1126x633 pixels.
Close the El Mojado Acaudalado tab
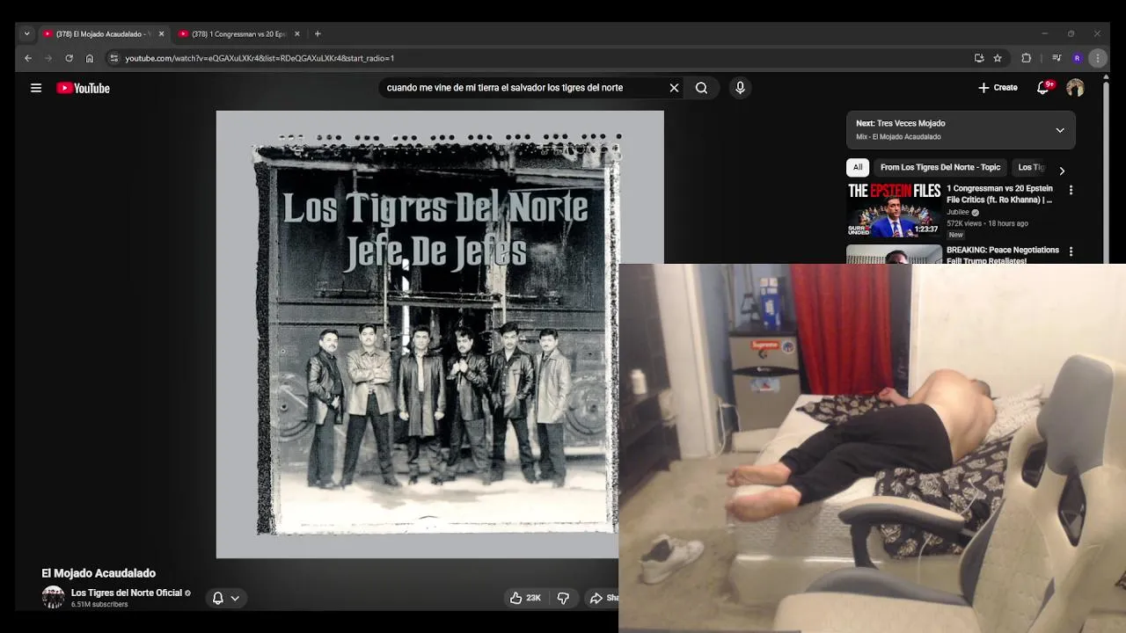pyautogui.click(x=161, y=34)
